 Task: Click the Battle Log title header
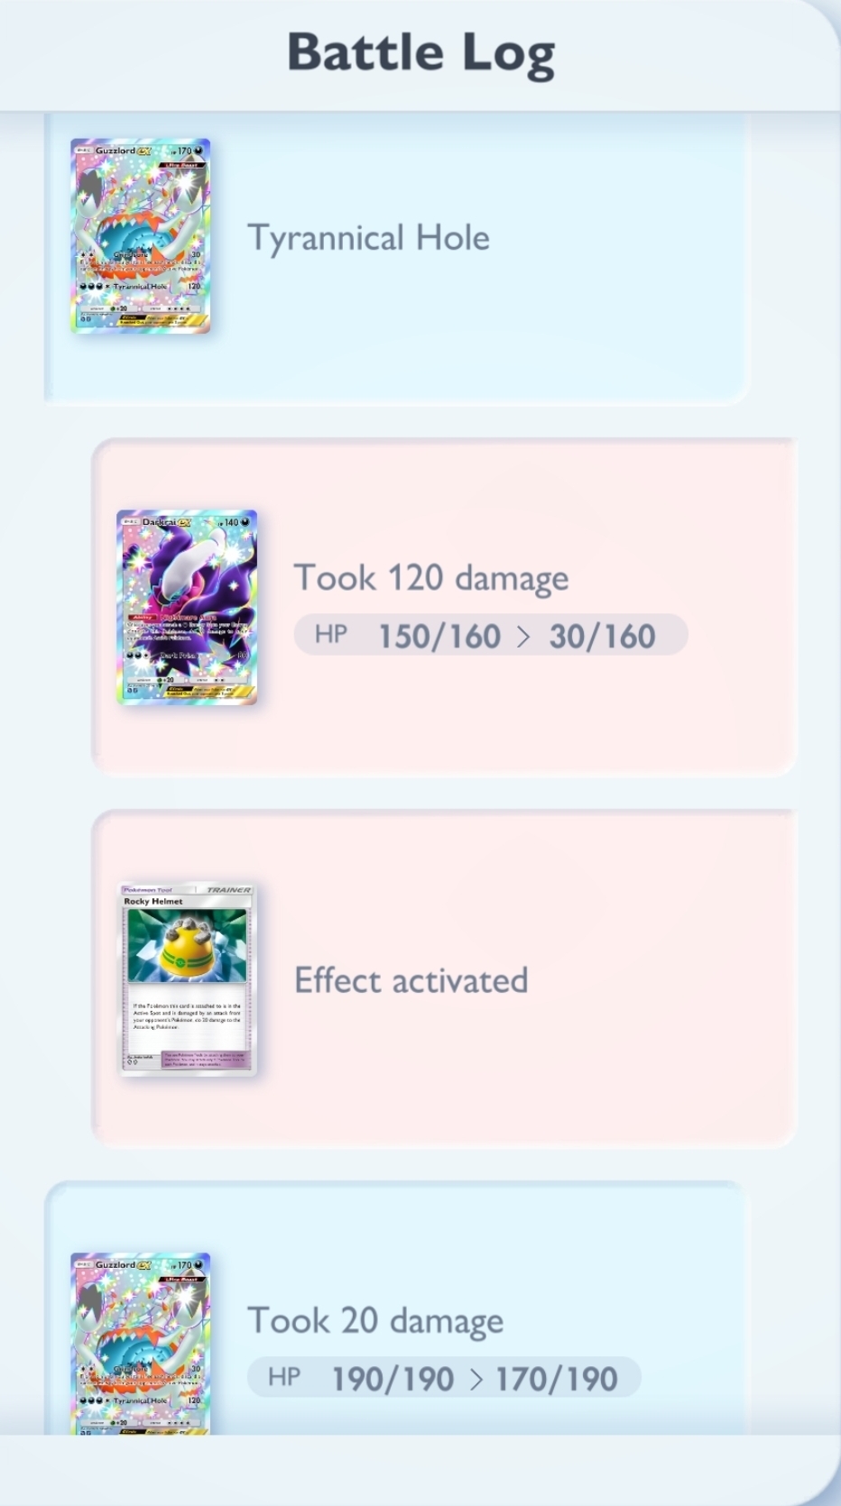pos(420,52)
